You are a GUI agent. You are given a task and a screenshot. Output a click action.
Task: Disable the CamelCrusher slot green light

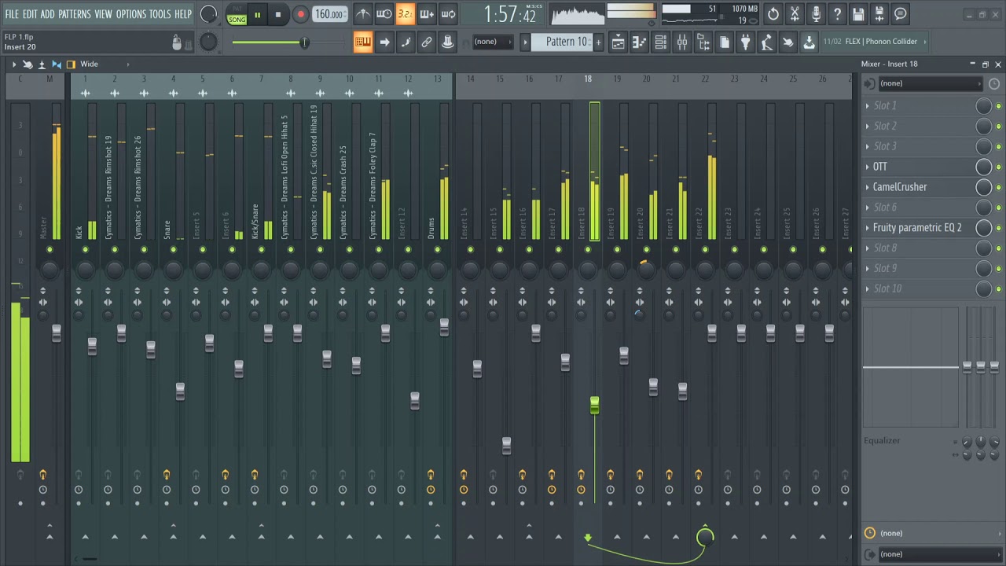coord(998,187)
